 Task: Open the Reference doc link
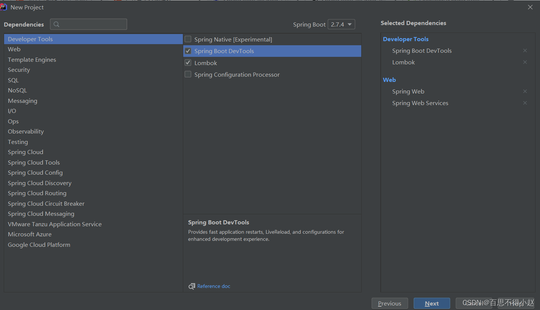pos(214,286)
